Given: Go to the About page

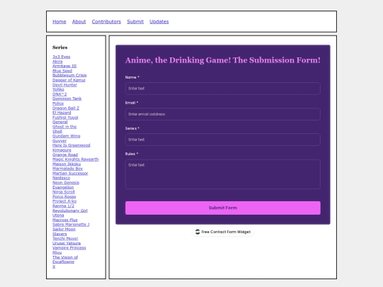Looking at the screenshot, I should [79, 22].
